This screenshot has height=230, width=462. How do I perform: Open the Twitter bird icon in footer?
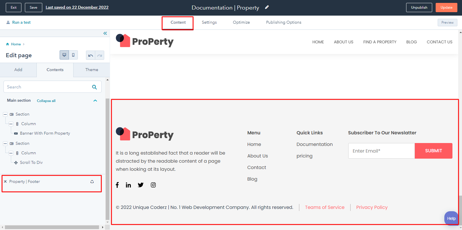[x=141, y=185]
